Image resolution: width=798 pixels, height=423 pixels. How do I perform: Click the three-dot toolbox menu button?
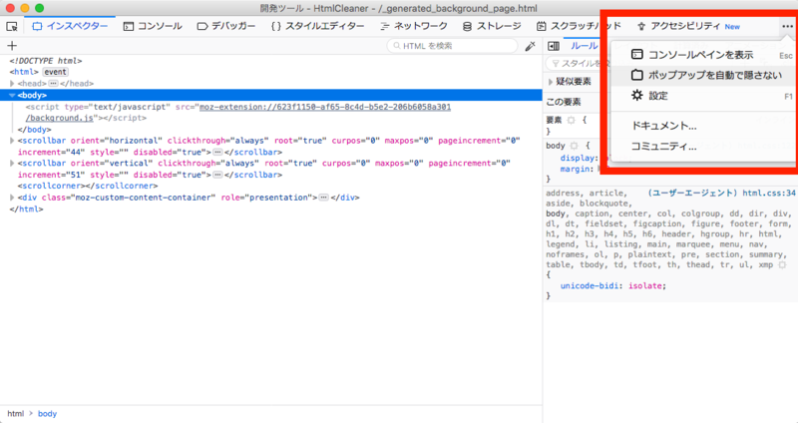click(787, 26)
